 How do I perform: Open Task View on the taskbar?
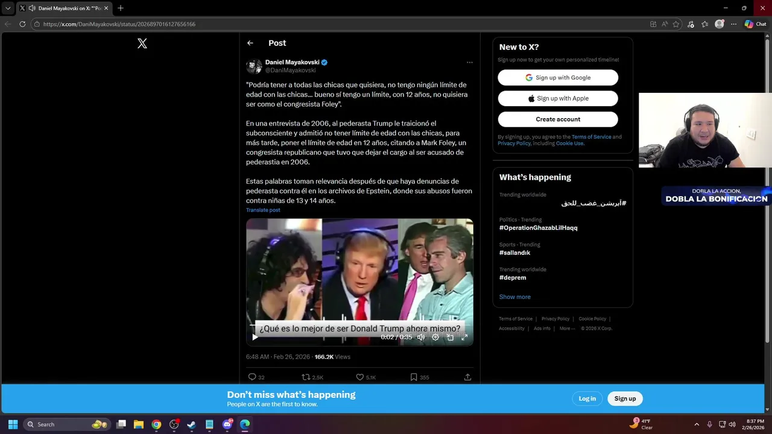(x=121, y=424)
